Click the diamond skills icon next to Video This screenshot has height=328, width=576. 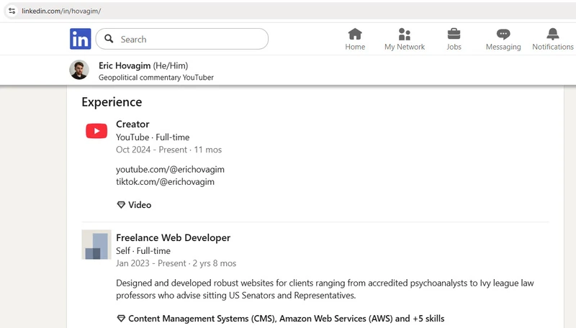click(121, 205)
